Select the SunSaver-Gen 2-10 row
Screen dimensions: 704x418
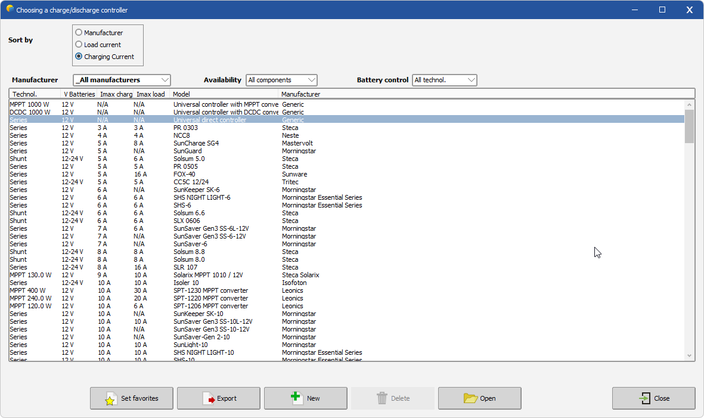pyautogui.click(x=346, y=337)
